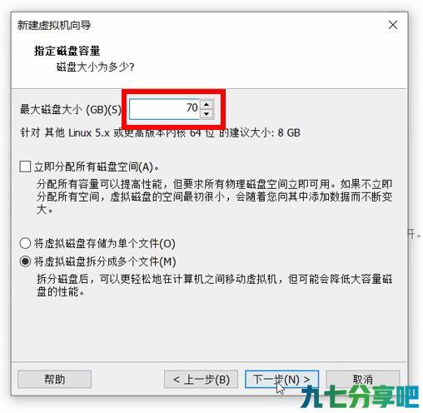Screen dimensions: 423x413
Task: Increase disk size with the up arrow
Action: (207, 104)
